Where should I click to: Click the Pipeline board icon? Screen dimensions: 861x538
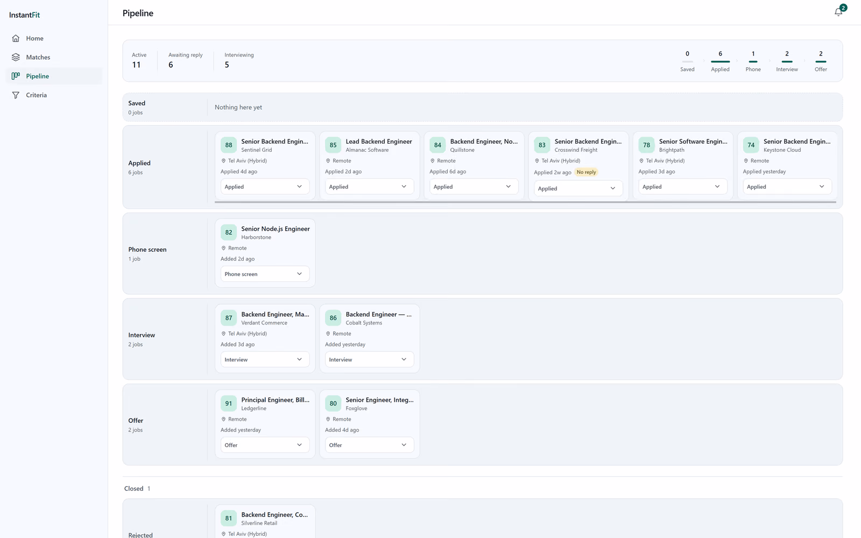point(16,76)
